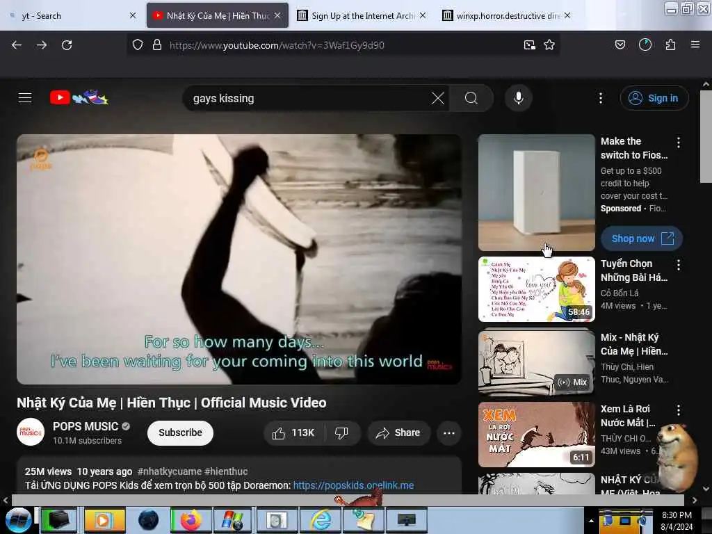Open Firefox application menu

tap(695, 44)
